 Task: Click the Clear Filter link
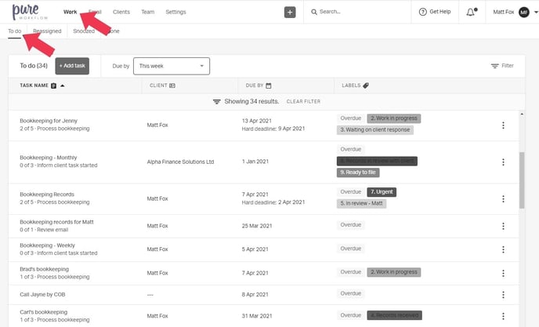303,102
